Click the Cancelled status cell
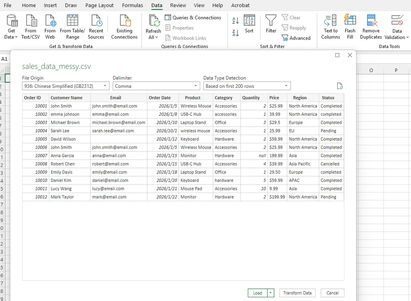Image resolution: width=411 pixels, height=301 pixels. tap(331, 164)
